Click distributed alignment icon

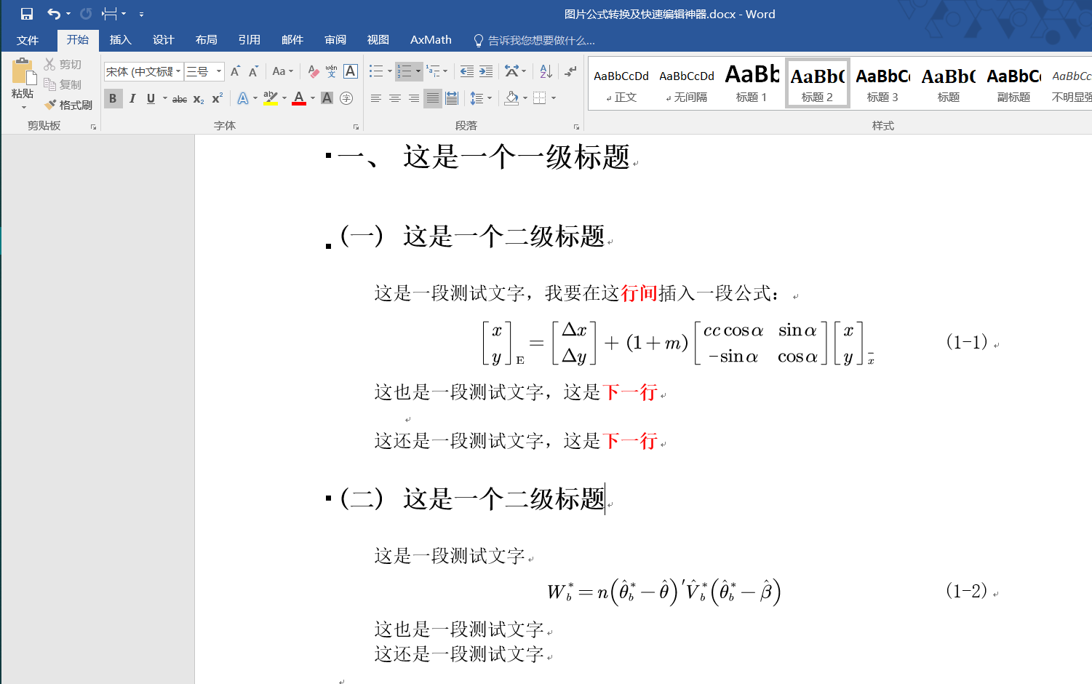(452, 98)
